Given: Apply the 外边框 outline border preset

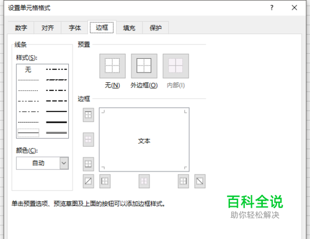Looking at the screenshot, I should tap(144, 66).
